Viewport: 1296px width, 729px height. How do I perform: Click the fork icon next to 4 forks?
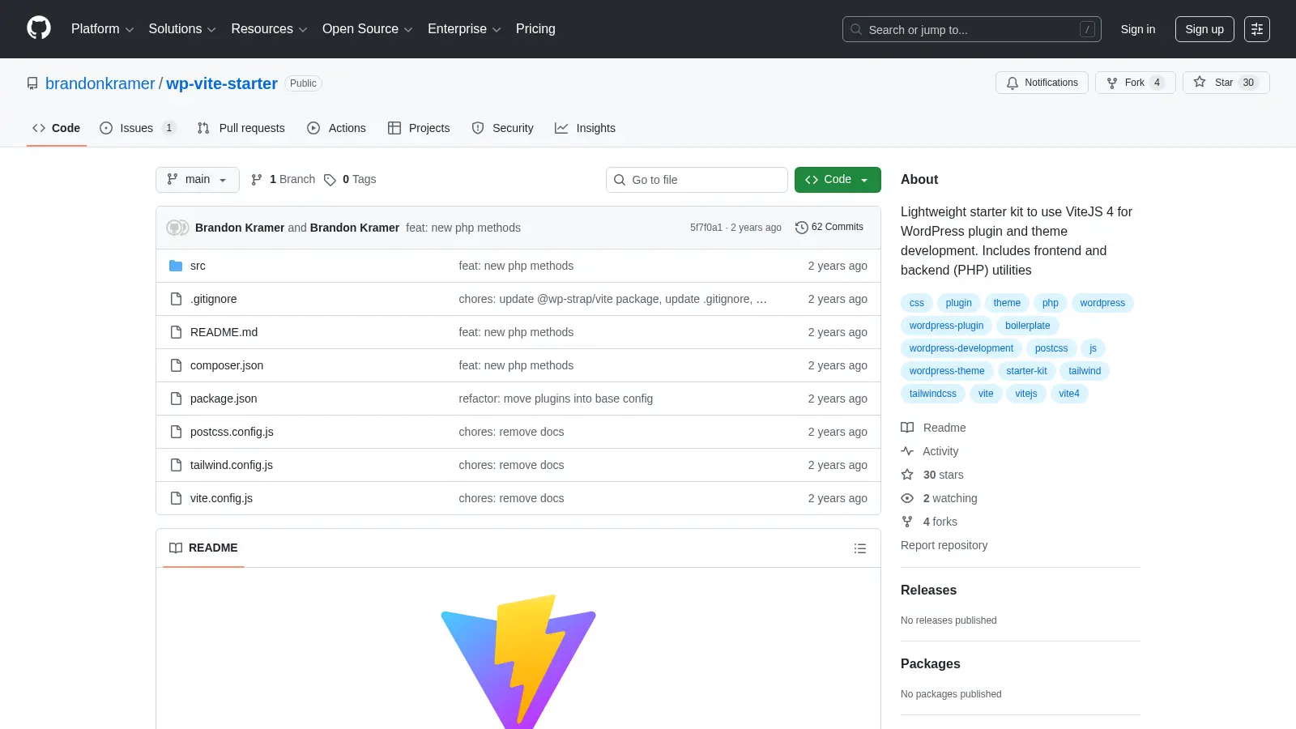coord(907,522)
